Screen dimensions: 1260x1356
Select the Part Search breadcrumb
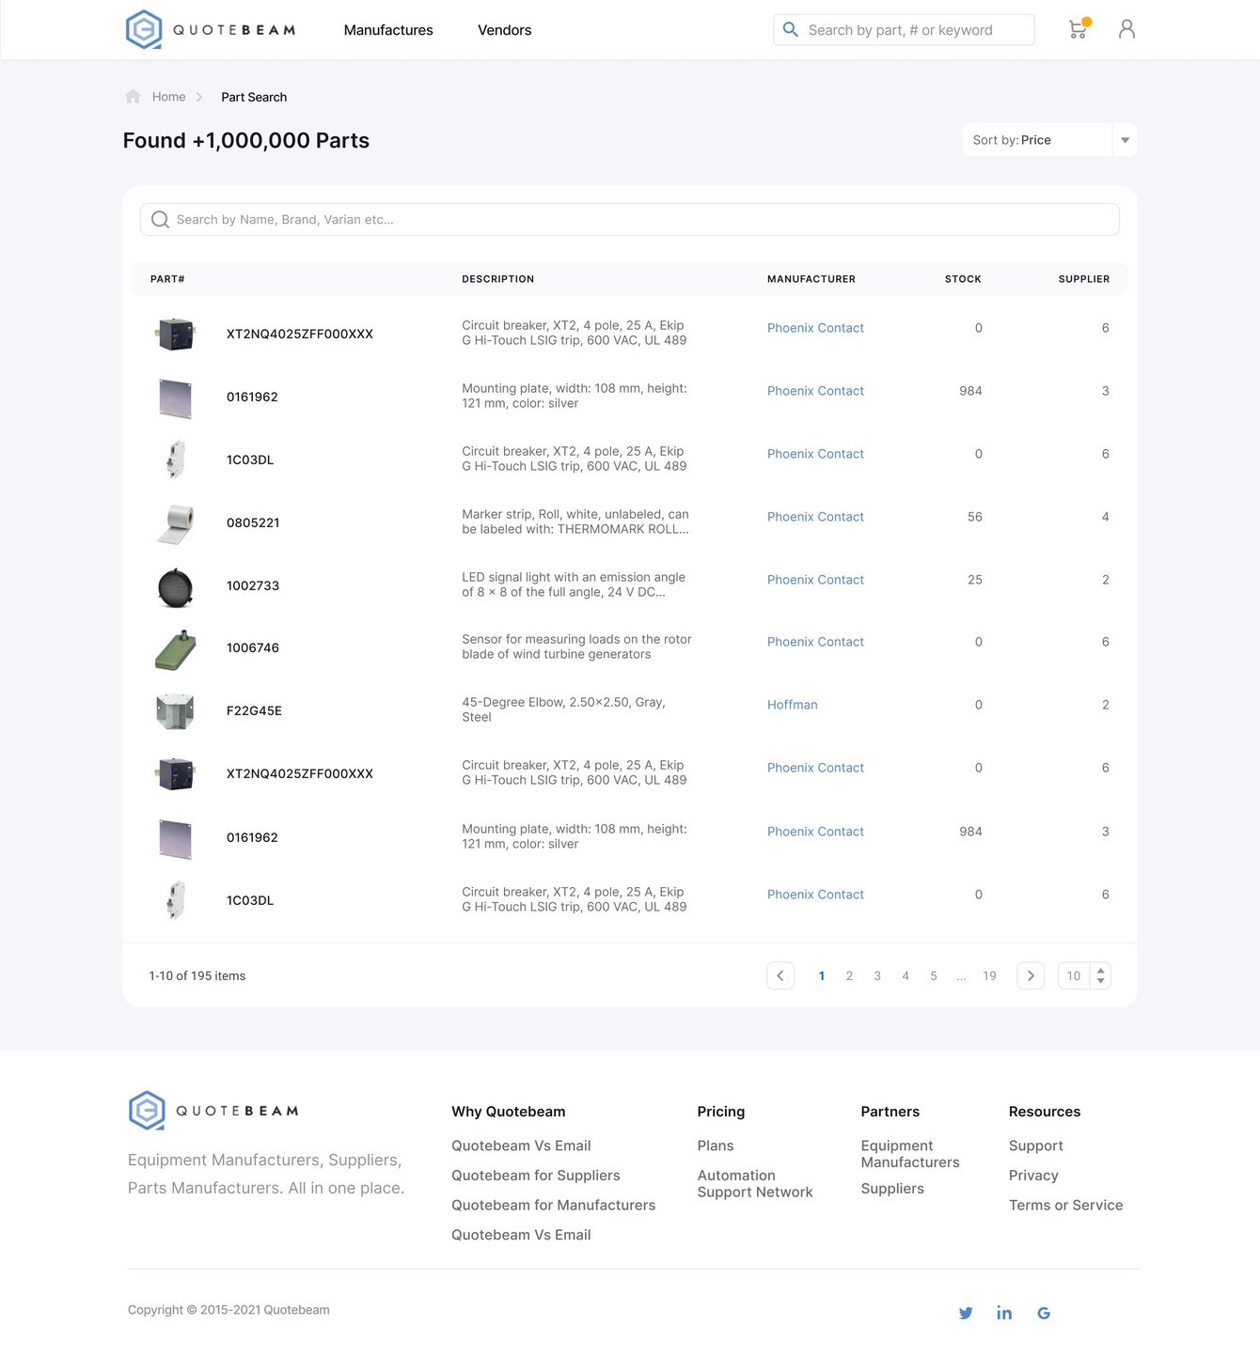[x=254, y=97]
